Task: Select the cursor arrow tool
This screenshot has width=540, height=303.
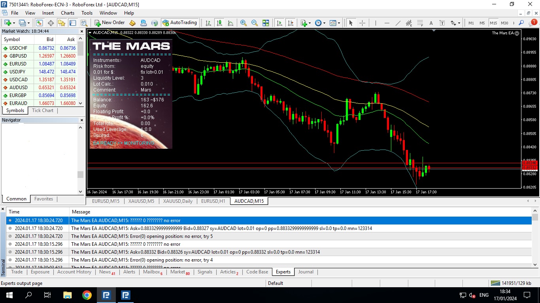Action: tap(351, 23)
